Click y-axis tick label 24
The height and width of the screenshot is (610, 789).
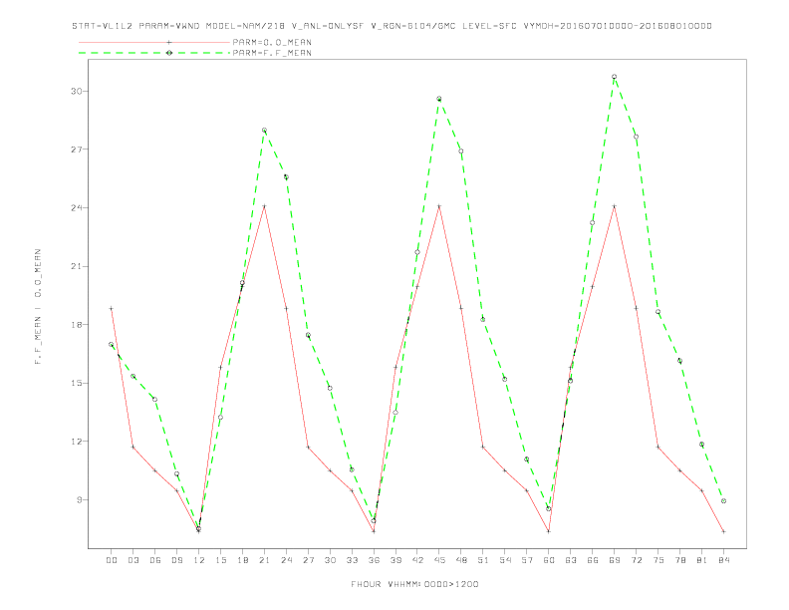coord(76,208)
